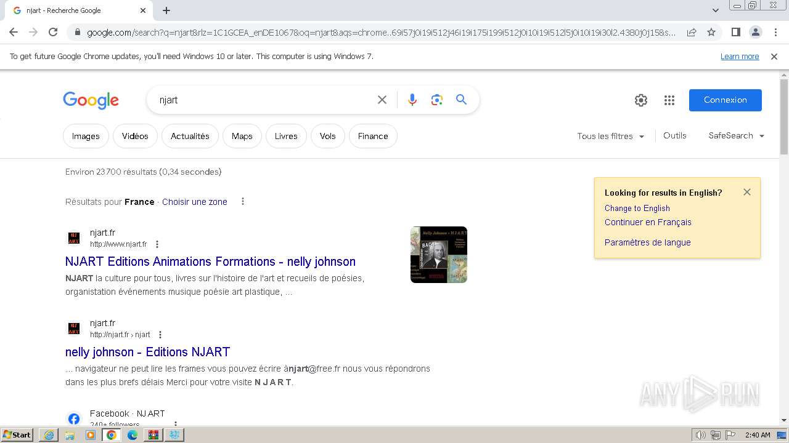Open NJART Editions Animations Formations result
The width and height of the screenshot is (789, 443).
point(210,261)
